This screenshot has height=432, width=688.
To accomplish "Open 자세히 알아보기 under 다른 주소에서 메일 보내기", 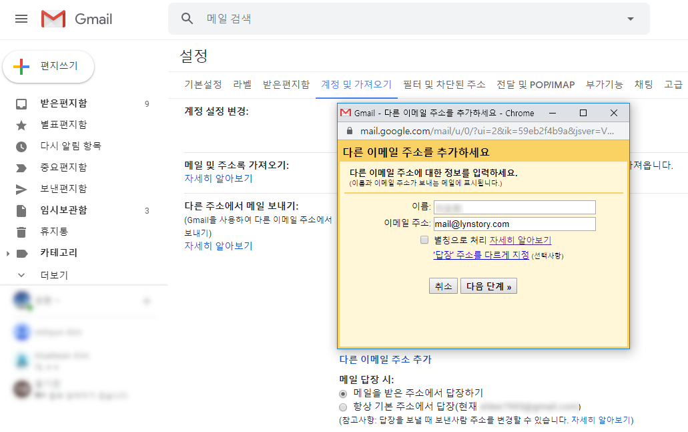I will pos(218,246).
